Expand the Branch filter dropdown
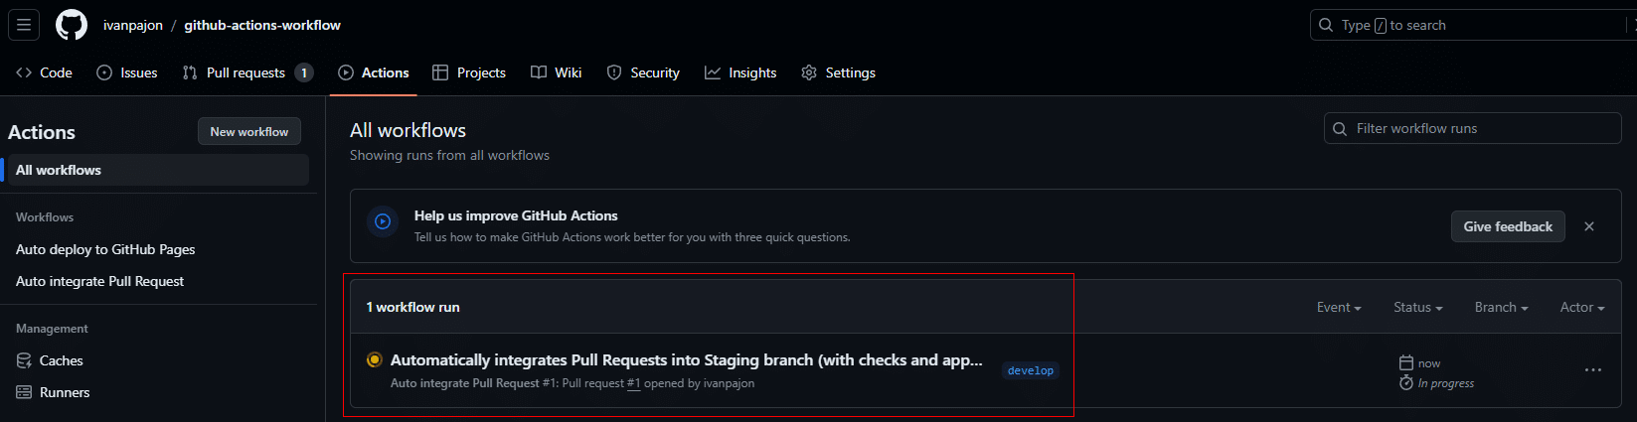 pos(1501,308)
